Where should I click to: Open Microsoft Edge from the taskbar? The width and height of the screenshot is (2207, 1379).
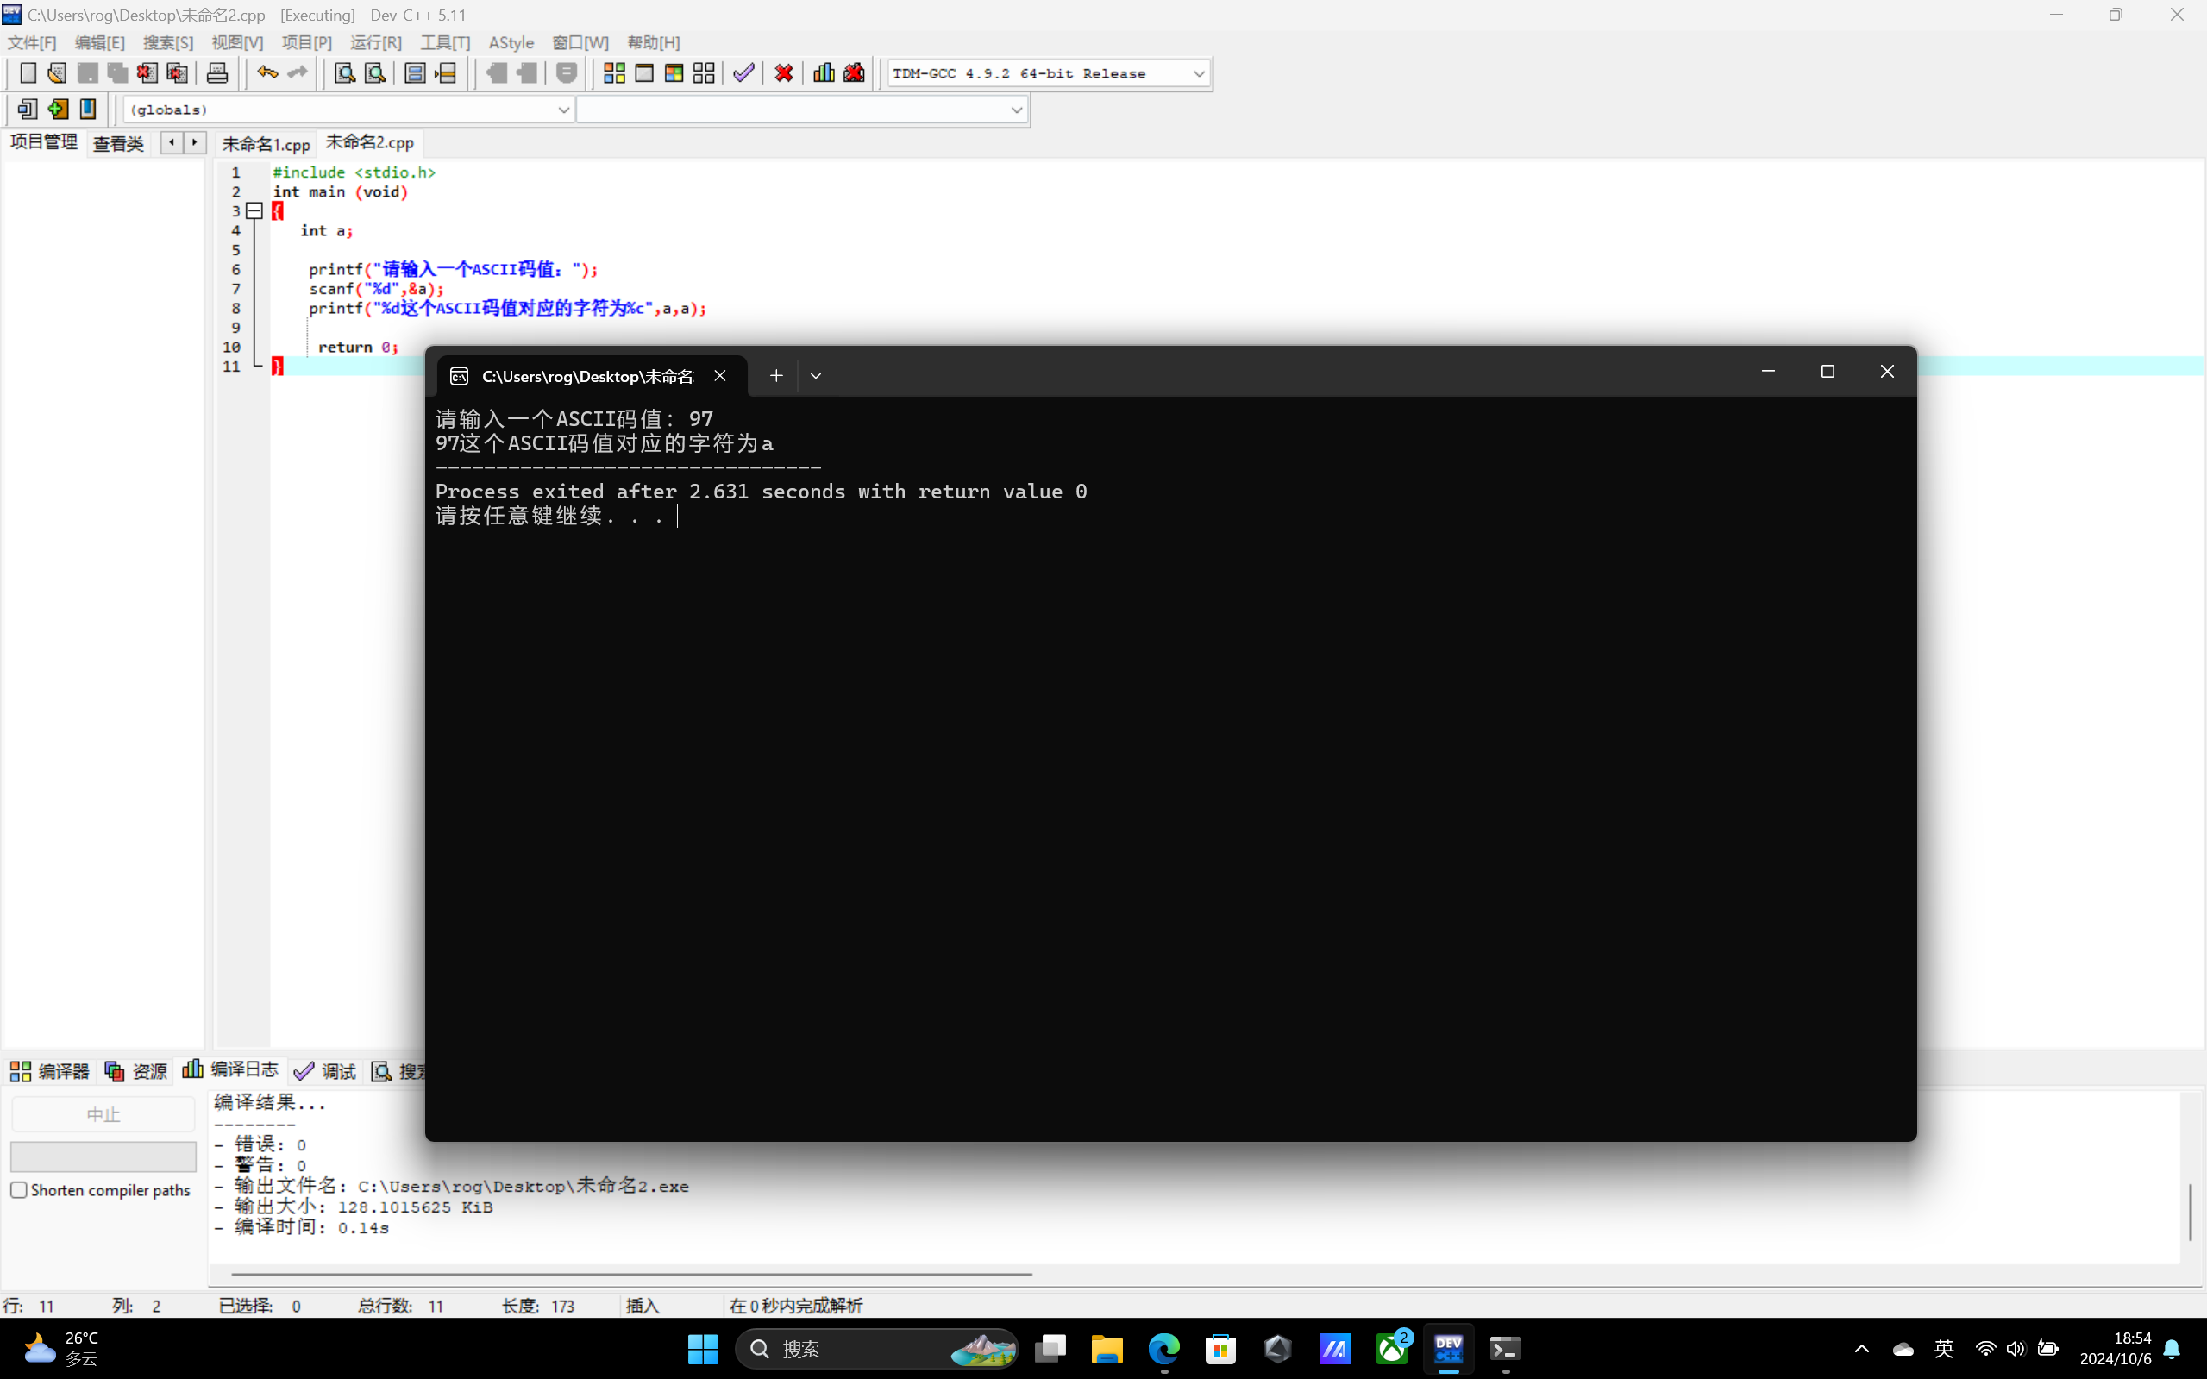pyautogui.click(x=1163, y=1348)
